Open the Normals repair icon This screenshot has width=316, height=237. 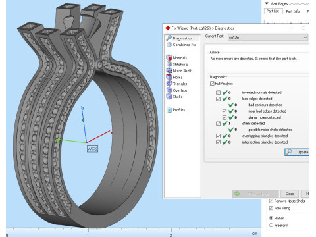[169, 58]
